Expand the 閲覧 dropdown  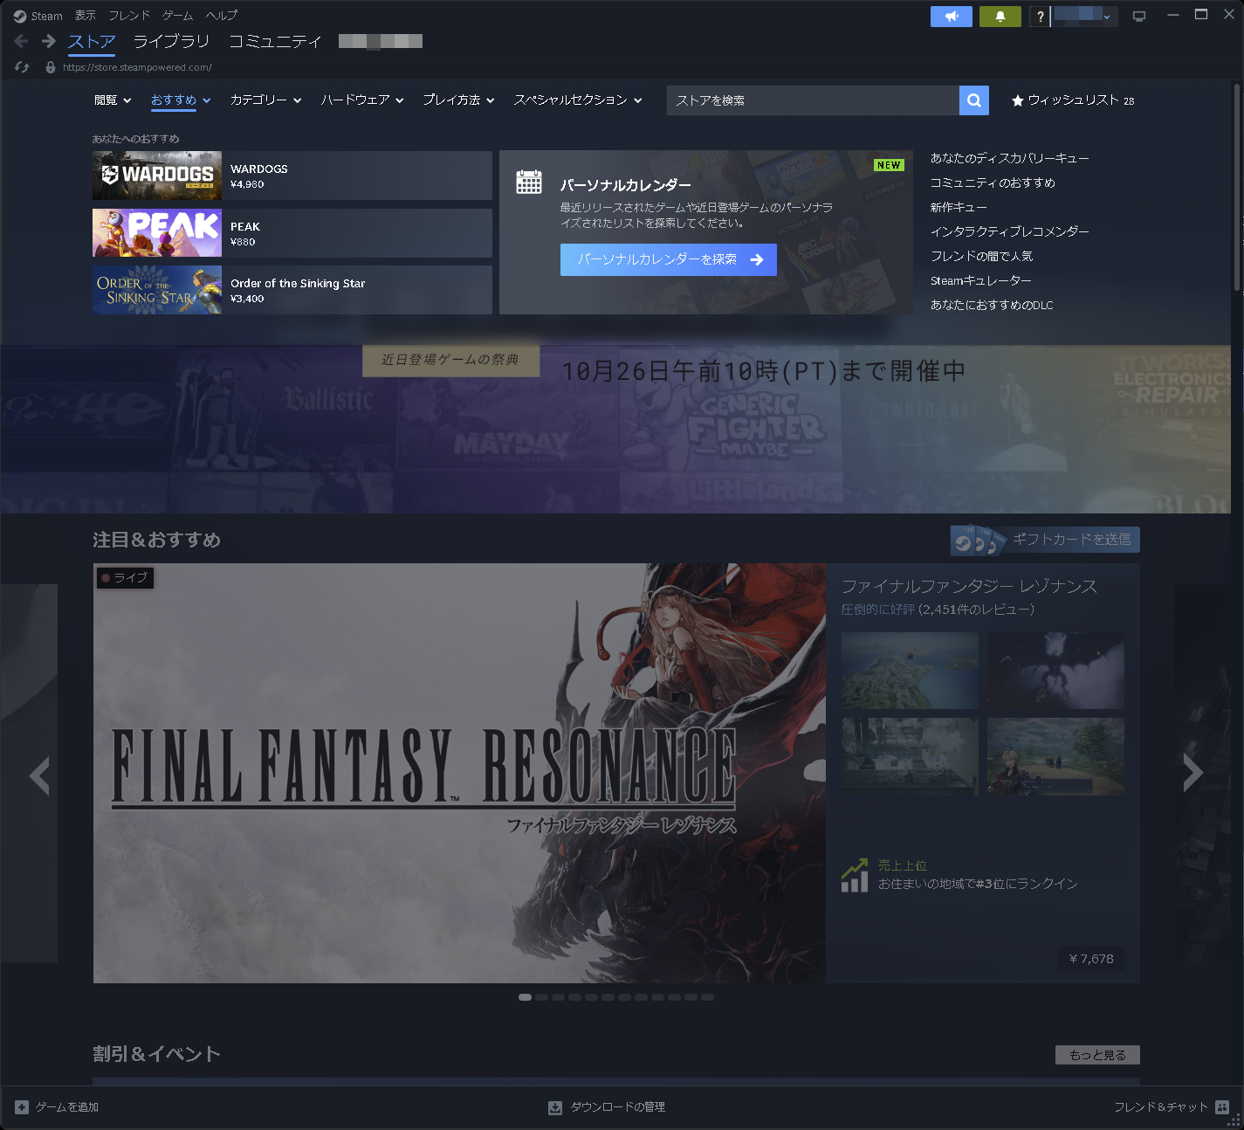(113, 100)
